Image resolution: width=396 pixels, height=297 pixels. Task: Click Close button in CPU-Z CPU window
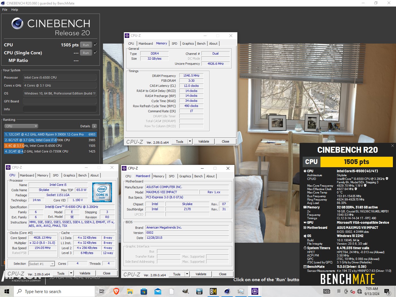[107, 273]
